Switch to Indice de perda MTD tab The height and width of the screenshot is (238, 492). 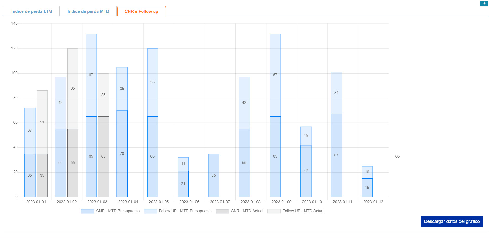88,11
